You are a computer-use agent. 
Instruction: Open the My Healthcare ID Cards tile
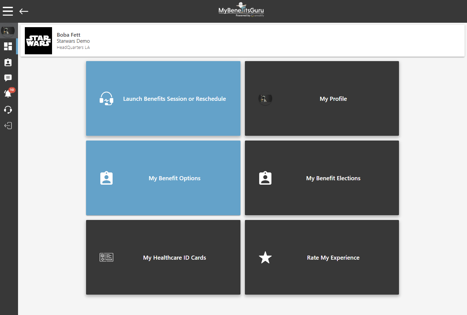point(163,257)
